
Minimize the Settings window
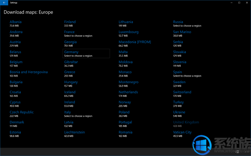click(231, 3)
